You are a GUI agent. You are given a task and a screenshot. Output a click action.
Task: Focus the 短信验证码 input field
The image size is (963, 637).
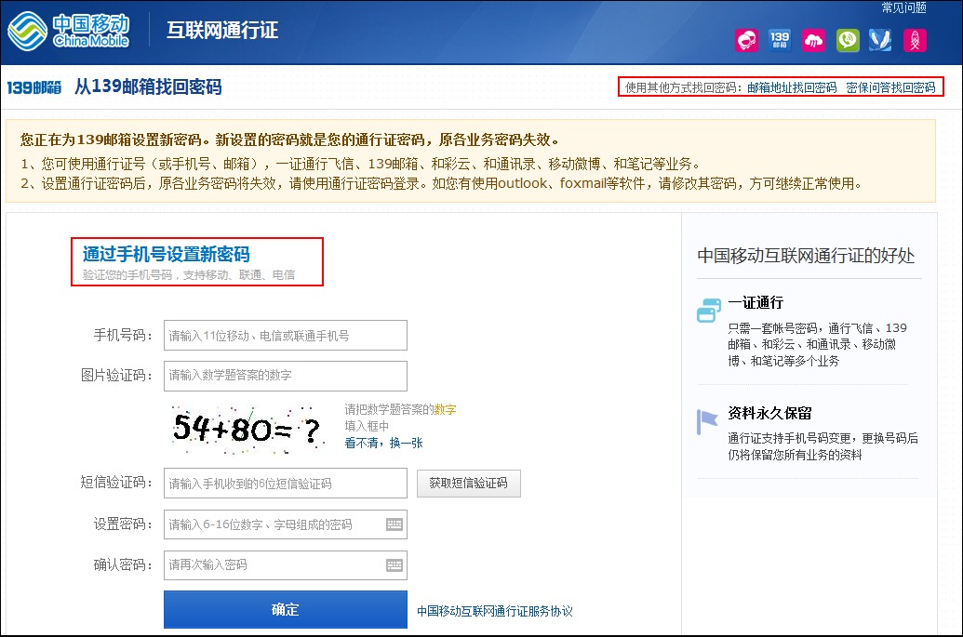285,483
